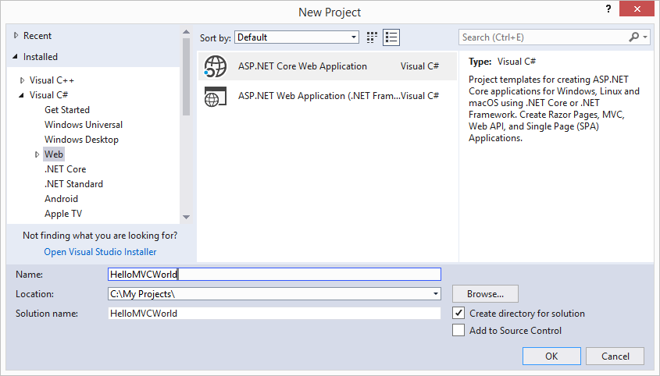Image resolution: width=660 pixels, height=376 pixels.
Task: Open the help question mark
Action: click(608, 9)
